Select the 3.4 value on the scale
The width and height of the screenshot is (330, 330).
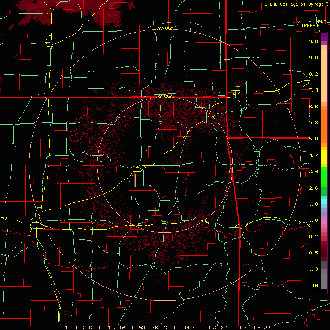coord(313,172)
